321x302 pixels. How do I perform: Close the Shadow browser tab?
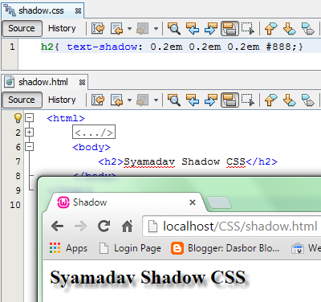point(193,202)
